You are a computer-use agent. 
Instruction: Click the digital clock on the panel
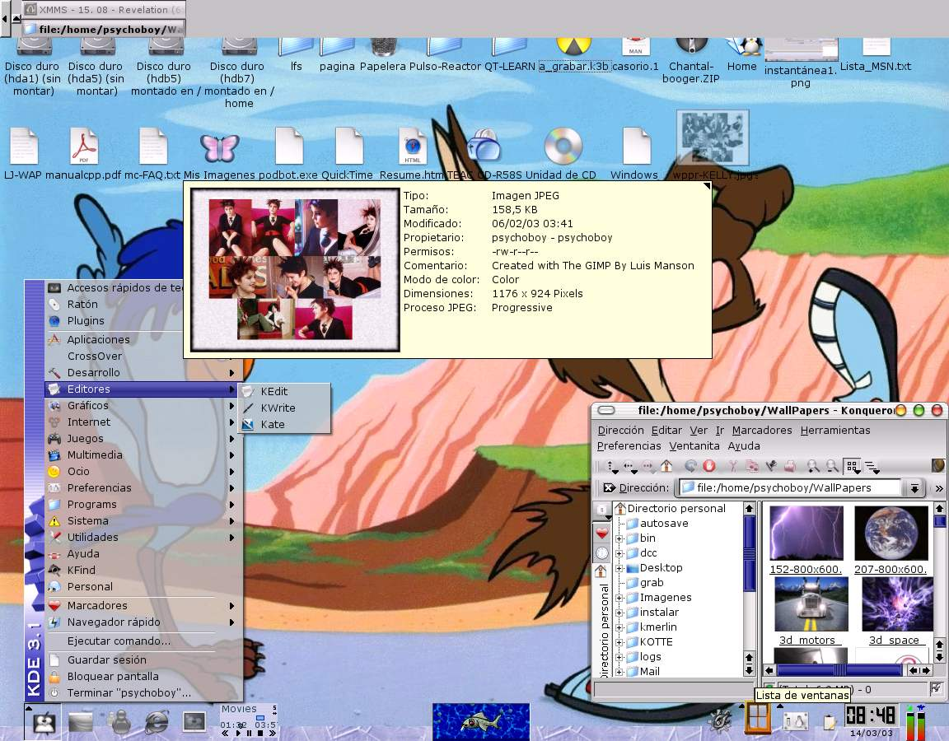pos(870,715)
